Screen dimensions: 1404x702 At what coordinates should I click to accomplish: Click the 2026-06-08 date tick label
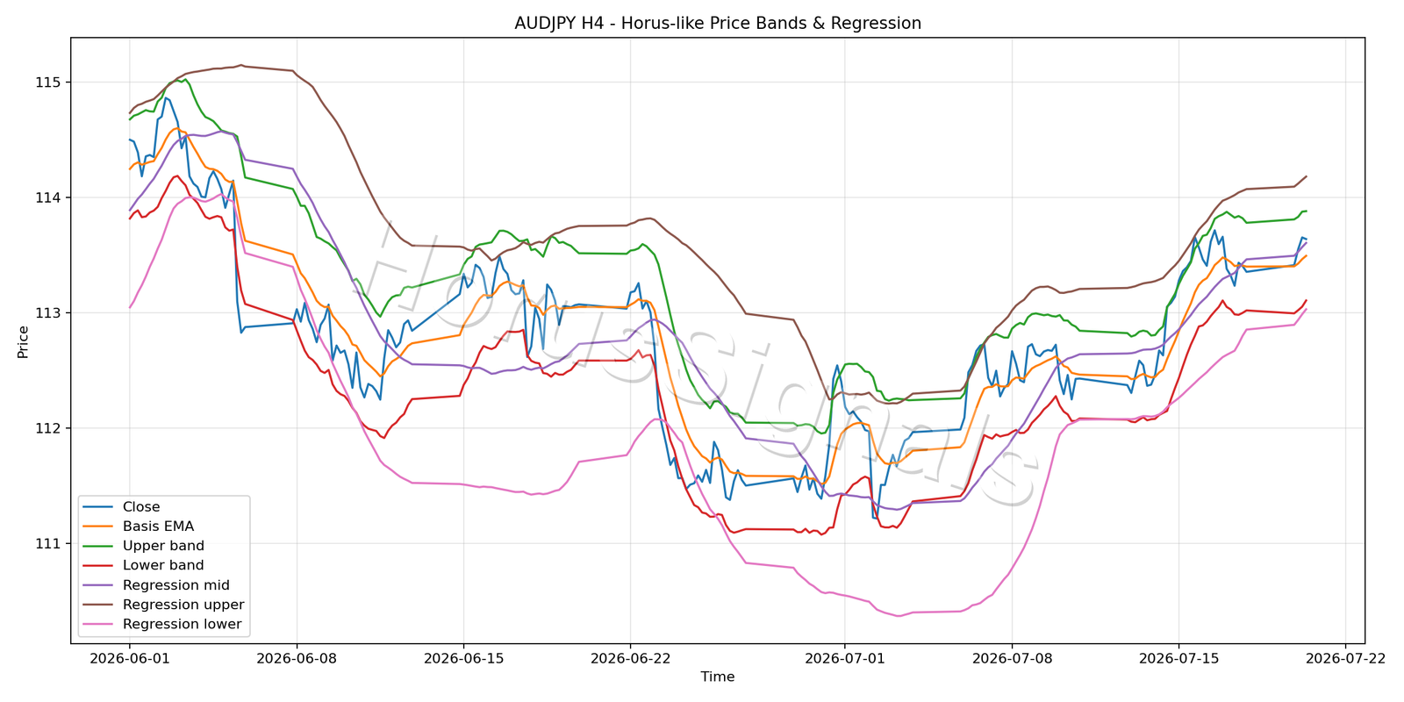point(297,658)
